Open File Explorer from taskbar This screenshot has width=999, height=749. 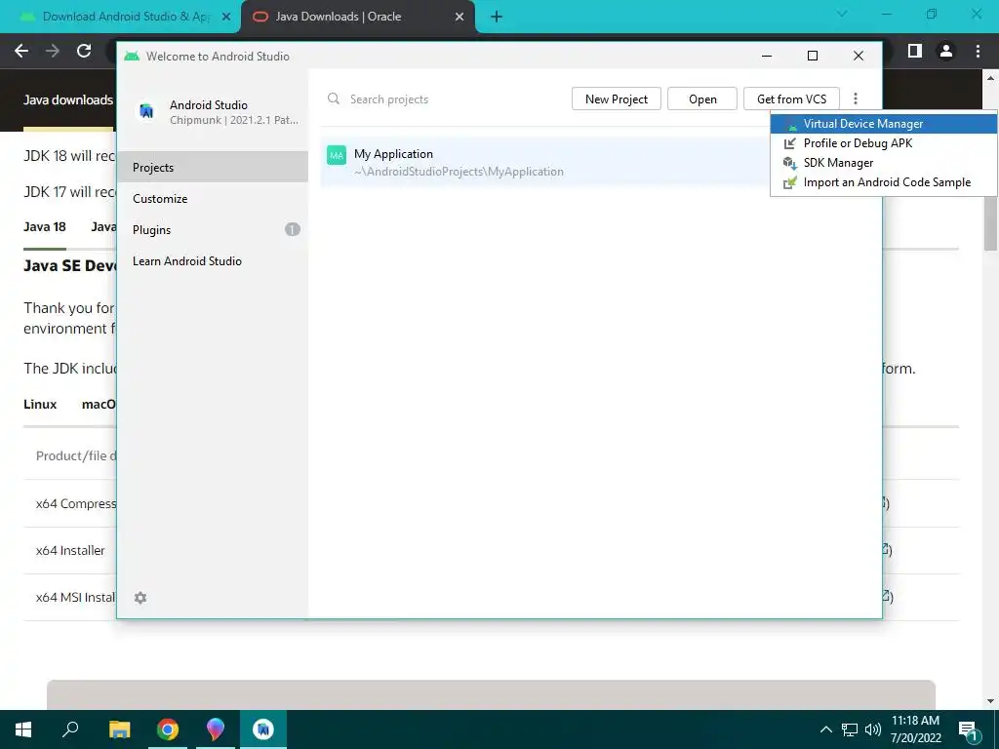click(x=119, y=729)
